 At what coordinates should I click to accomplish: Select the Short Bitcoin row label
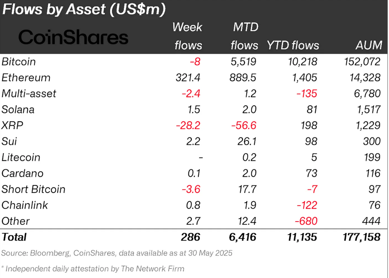[x=34, y=189]
